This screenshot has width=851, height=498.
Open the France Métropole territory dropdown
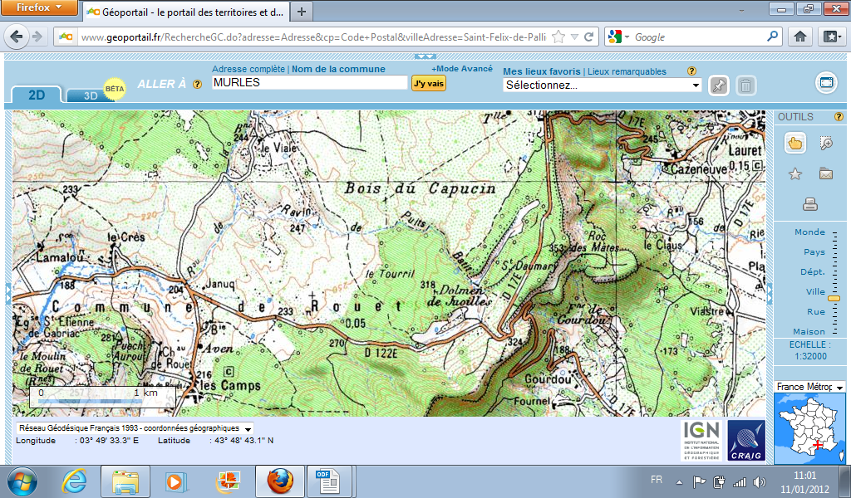tap(809, 387)
